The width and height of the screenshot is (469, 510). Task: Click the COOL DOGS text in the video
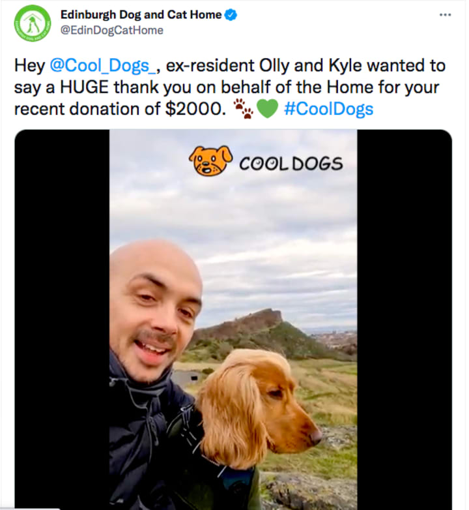point(291,163)
